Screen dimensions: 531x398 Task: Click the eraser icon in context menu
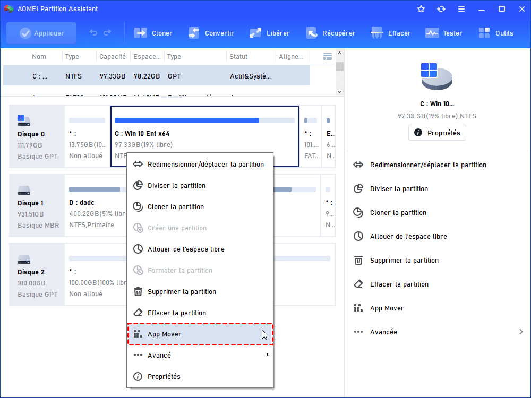point(138,313)
